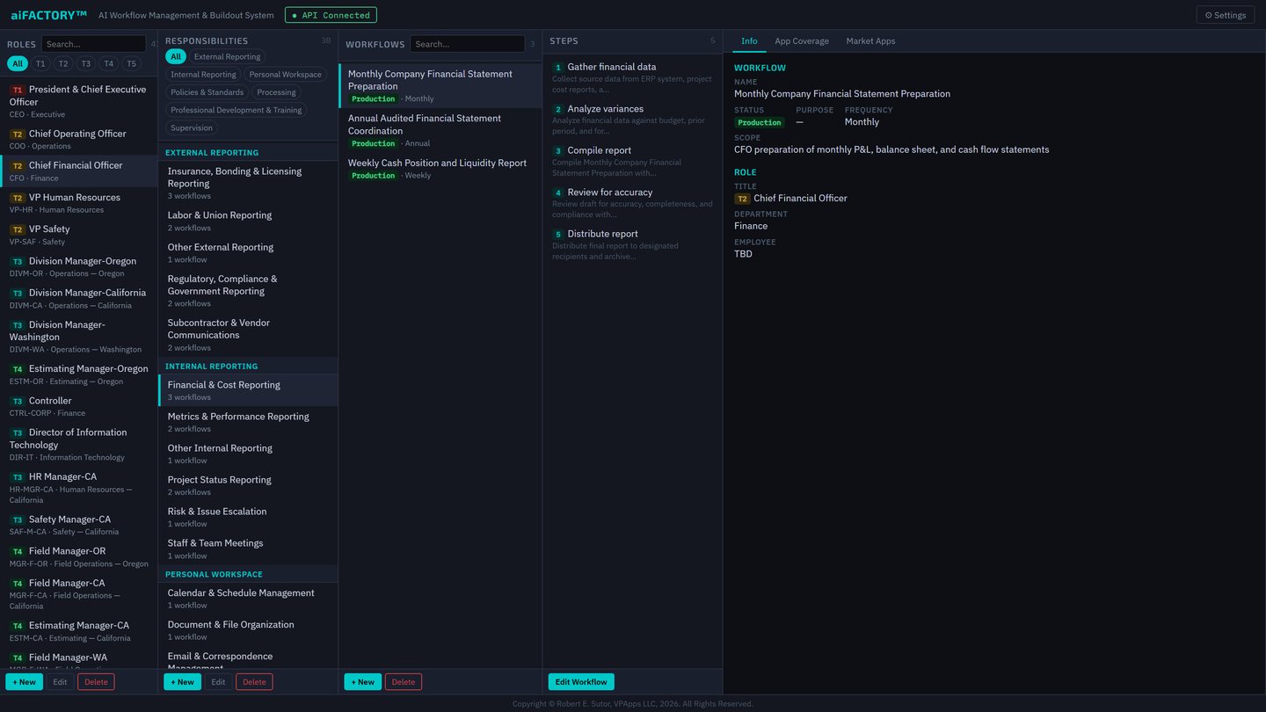Open Subcontractor & Vendor Communications responsibility
The image size is (1266, 712).
[x=248, y=334]
